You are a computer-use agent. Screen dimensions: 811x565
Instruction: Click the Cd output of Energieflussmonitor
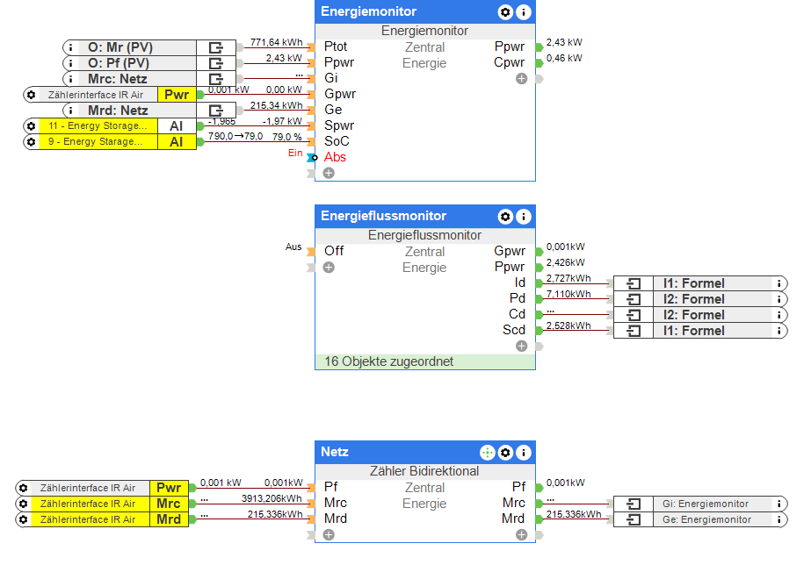(518, 314)
